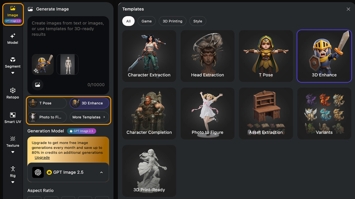Click the GPT Image 2.5 badge beside Generation Model
Viewport: 355px width, 199px height.
[82, 131]
